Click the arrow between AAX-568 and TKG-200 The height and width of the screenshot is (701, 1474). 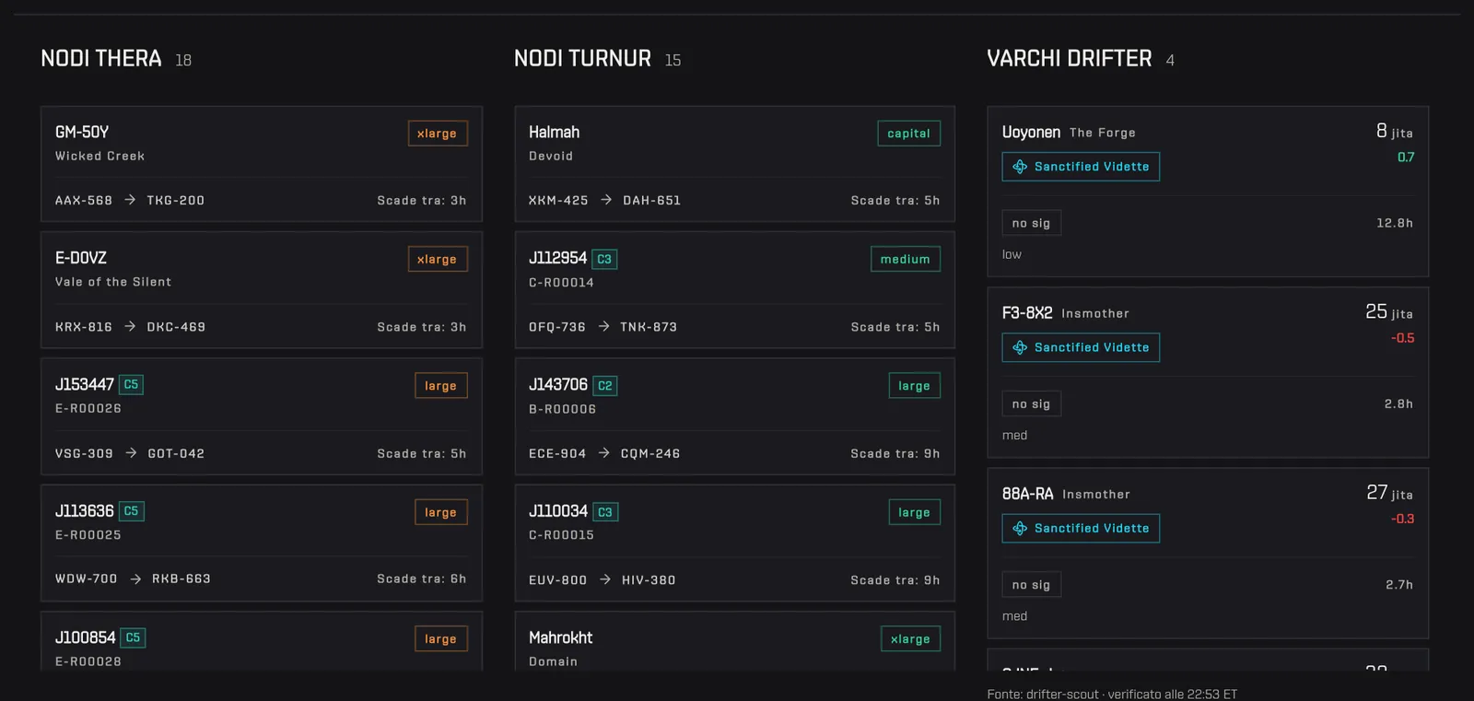pyautogui.click(x=130, y=200)
